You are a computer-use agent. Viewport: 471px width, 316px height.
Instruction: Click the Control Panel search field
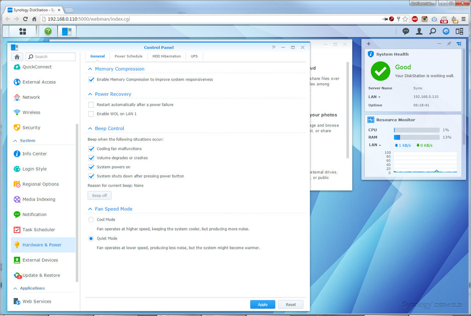click(51, 56)
